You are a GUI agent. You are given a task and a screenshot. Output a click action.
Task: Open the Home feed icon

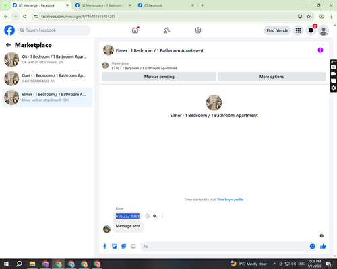pos(135,30)
